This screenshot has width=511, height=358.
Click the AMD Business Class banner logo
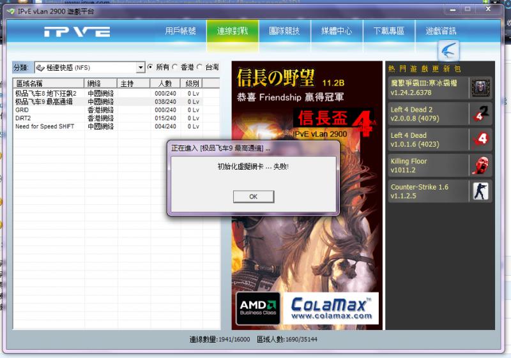coord(258,308)
